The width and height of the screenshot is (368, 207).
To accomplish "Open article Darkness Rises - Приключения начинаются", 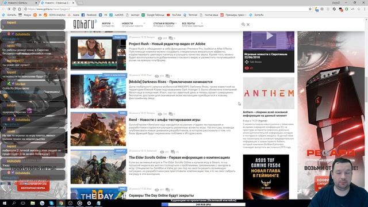I will [171, 82].
